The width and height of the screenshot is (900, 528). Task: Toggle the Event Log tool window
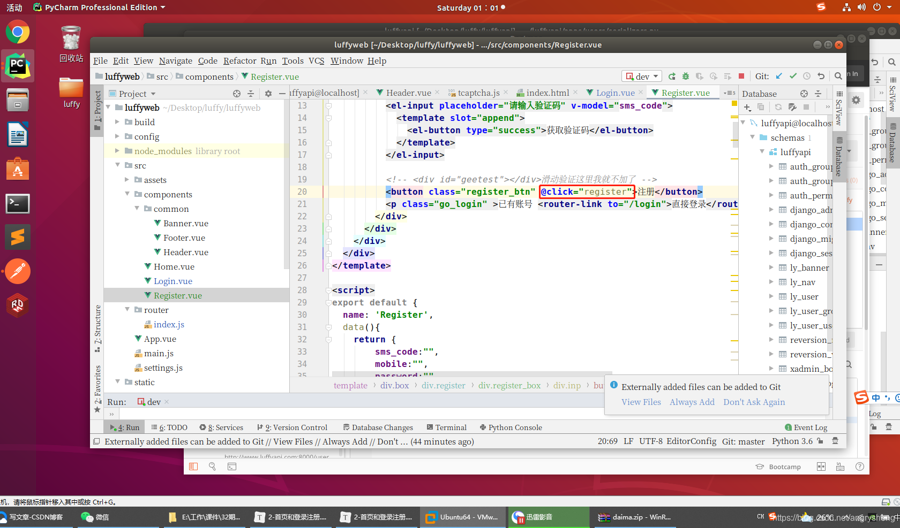tap(806, 427)
